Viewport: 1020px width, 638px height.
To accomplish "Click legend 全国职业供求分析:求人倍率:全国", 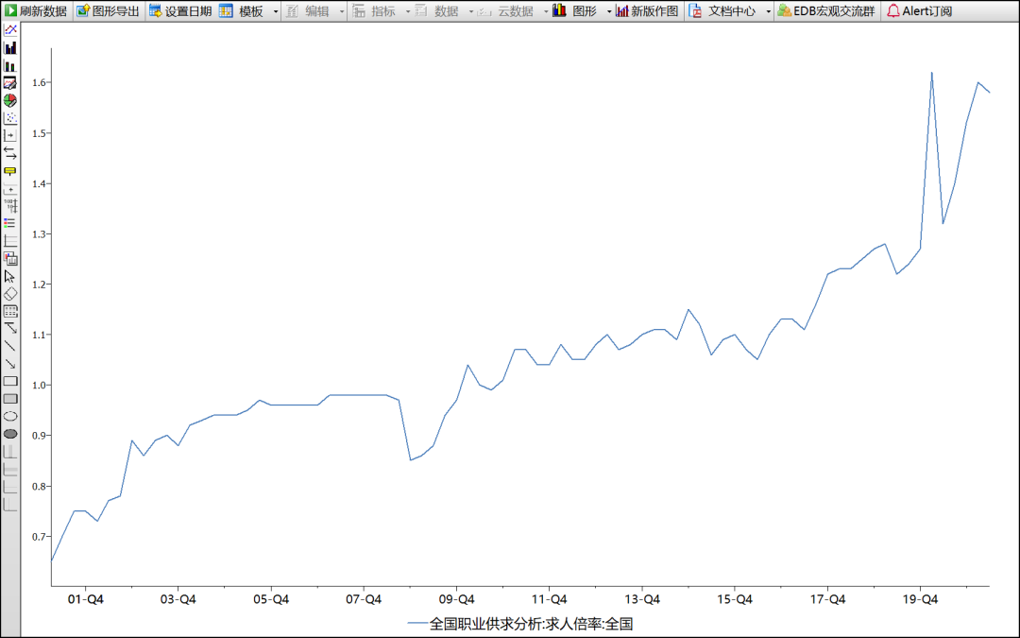I will coord(531,624).
